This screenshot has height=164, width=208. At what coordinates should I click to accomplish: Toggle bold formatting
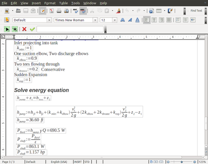coord(122,20)
